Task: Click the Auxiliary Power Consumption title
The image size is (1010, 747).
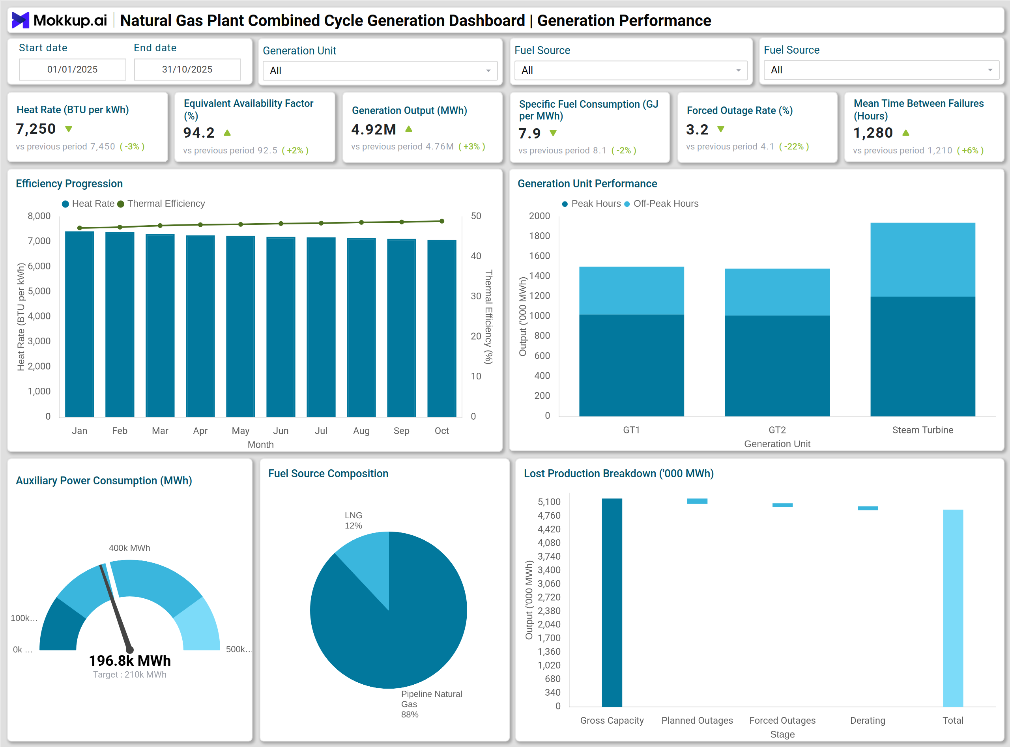Action: 104,481
